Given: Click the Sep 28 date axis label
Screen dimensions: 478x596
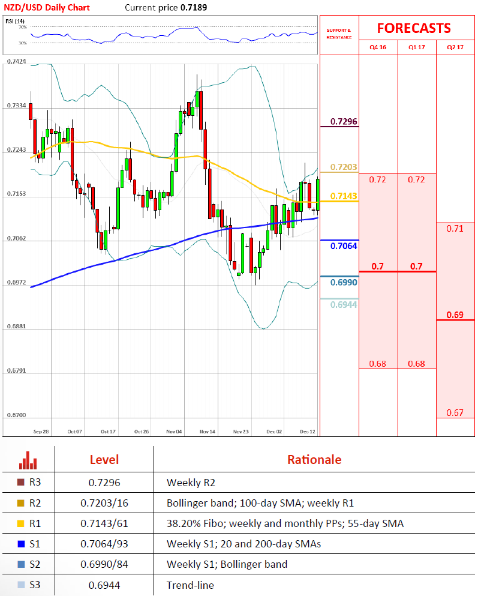Looking at the screenshot, I should [41, 432].
